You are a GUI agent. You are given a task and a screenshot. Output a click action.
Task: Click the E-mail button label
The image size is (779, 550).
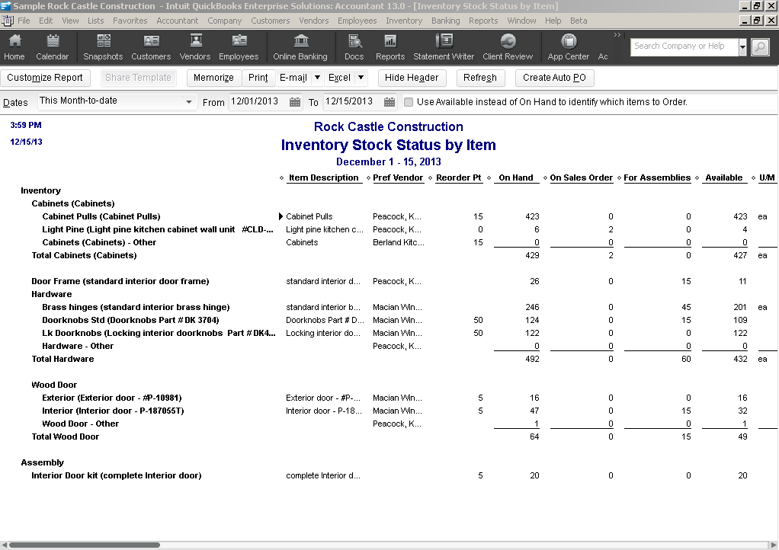293,78
